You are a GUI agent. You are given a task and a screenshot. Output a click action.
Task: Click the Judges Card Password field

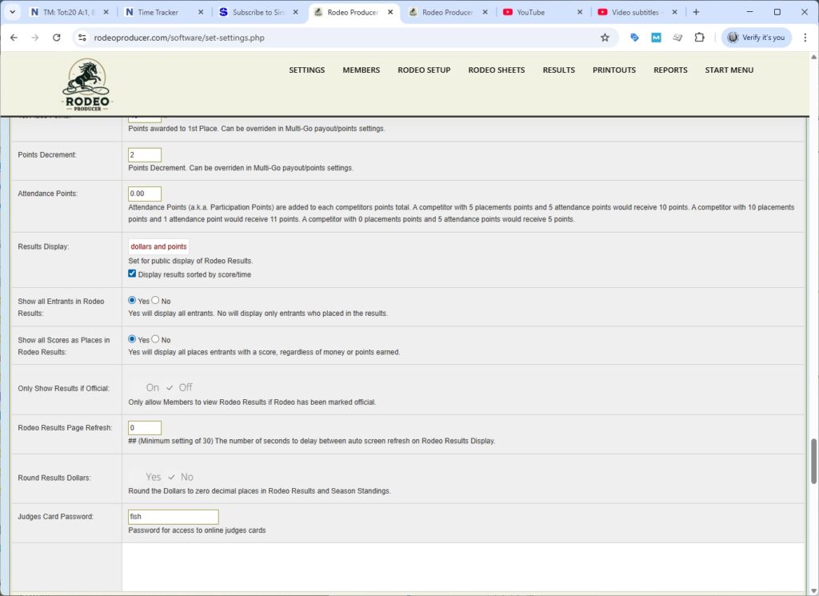[173, 516]
